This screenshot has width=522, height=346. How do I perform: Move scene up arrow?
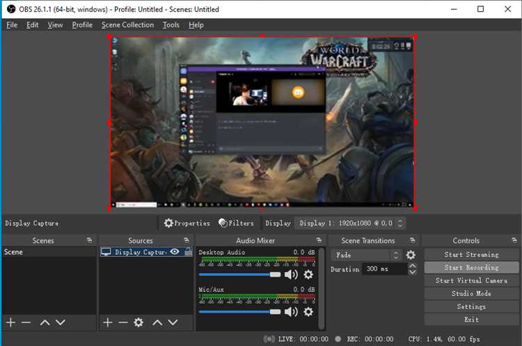pos(45,322)
